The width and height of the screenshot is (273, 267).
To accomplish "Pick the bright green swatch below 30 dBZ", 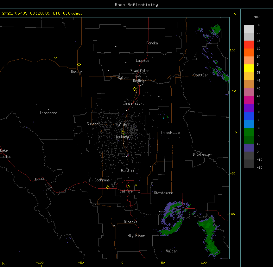I will click(x=249, y=132).
